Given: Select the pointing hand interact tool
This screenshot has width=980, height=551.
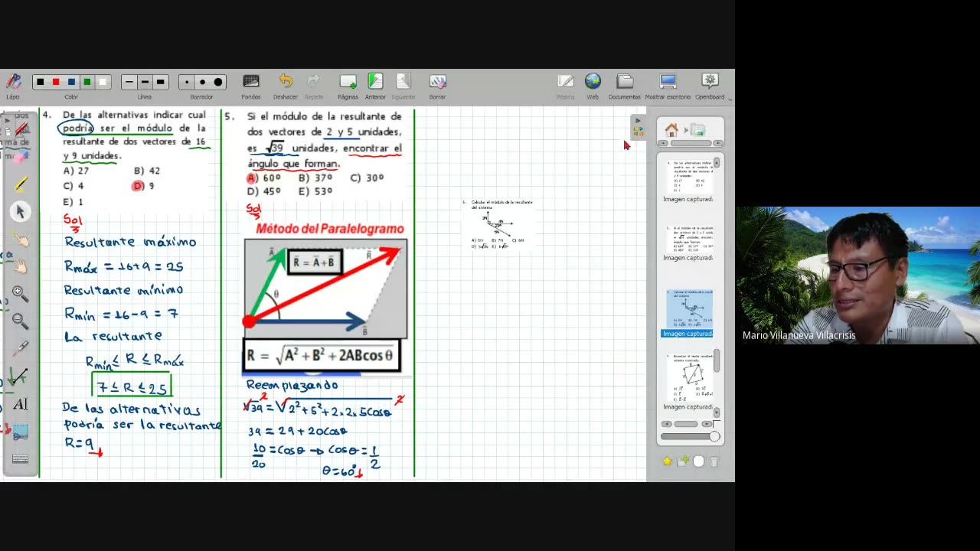Looking at the screenshot, I should point(21,240).
